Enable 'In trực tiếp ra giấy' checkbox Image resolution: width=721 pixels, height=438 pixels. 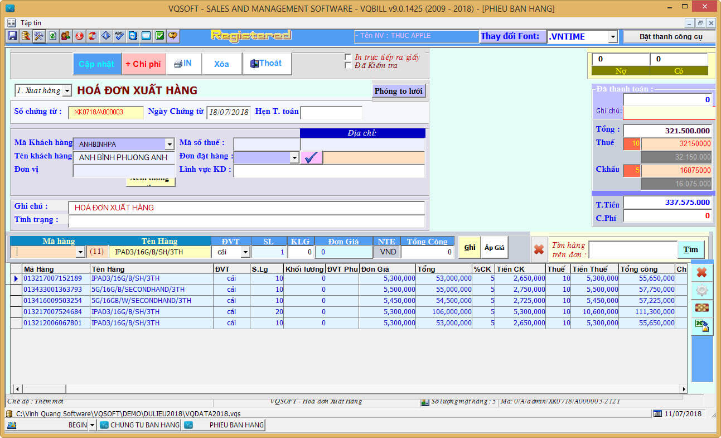click(349, 57)
